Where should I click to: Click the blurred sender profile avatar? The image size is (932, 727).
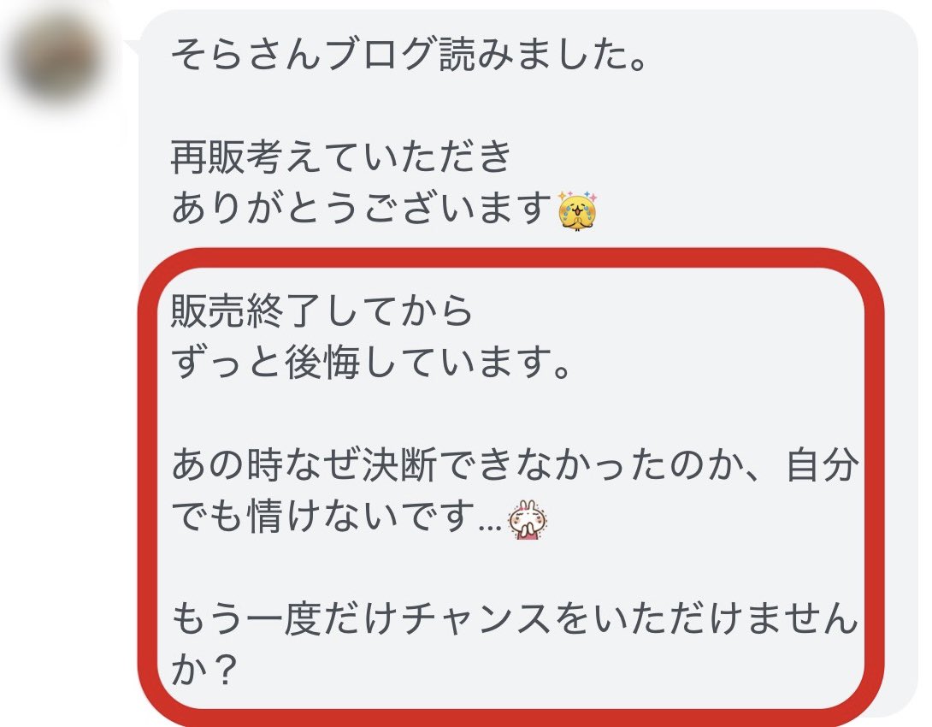click(x=56, y=62)
